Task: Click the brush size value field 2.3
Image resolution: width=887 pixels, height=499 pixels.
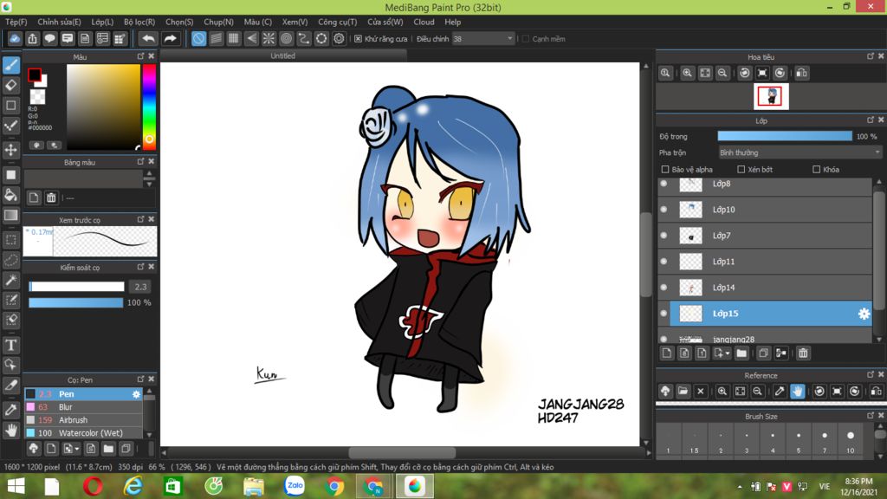Action: click(140, 287)
